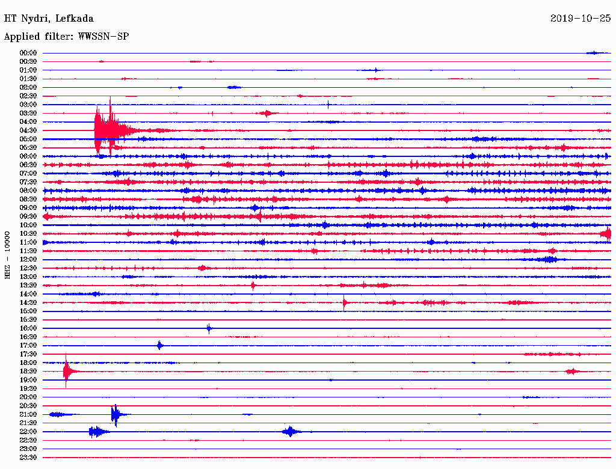616x469 pixels.
Task: Click the blue blip ending the 00:00 trace
Action: [595, 53]
